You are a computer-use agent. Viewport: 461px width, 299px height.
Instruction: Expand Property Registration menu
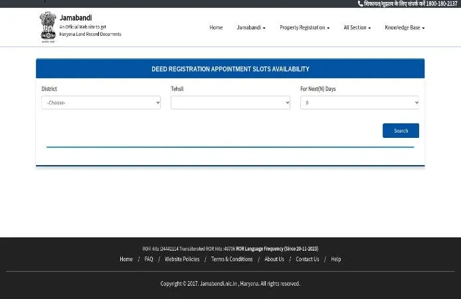pyautogui.click(x=304, y=28)
